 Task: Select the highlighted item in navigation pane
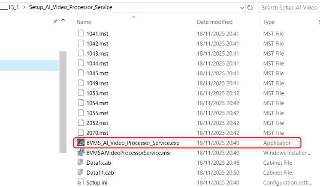click(x=29, y=65)
